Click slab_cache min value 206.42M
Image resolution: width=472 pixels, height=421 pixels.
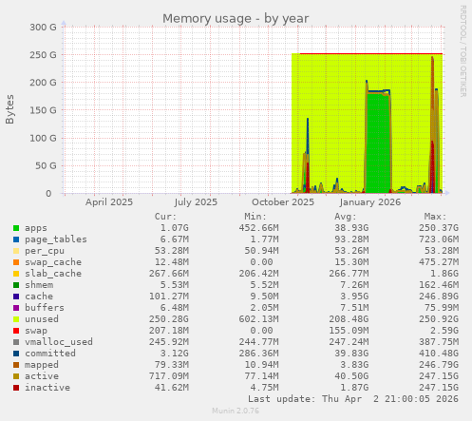click(x=259, y=274)
